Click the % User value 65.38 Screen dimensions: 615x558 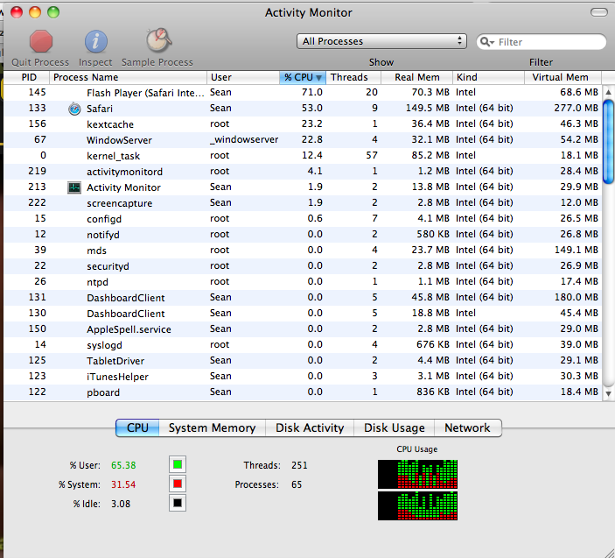tap(123, 465)
